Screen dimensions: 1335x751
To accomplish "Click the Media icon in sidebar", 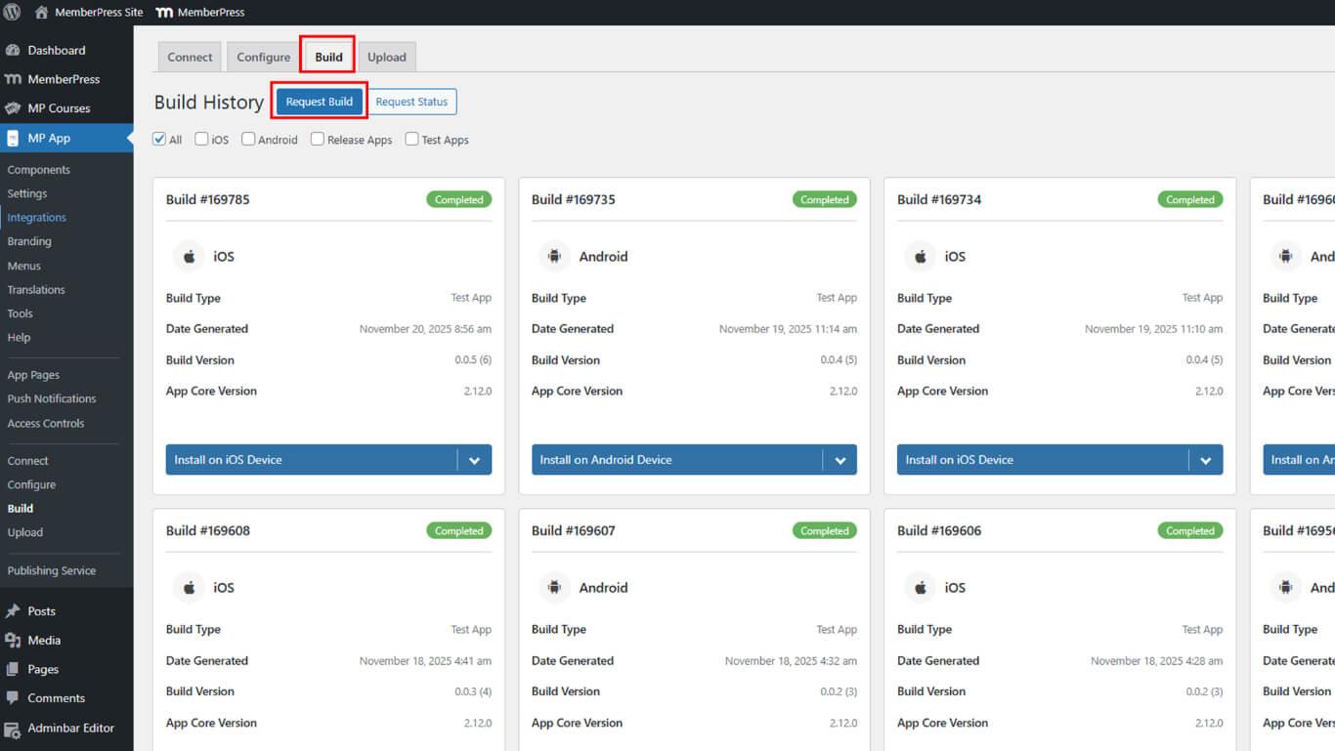I will (13, 641).
